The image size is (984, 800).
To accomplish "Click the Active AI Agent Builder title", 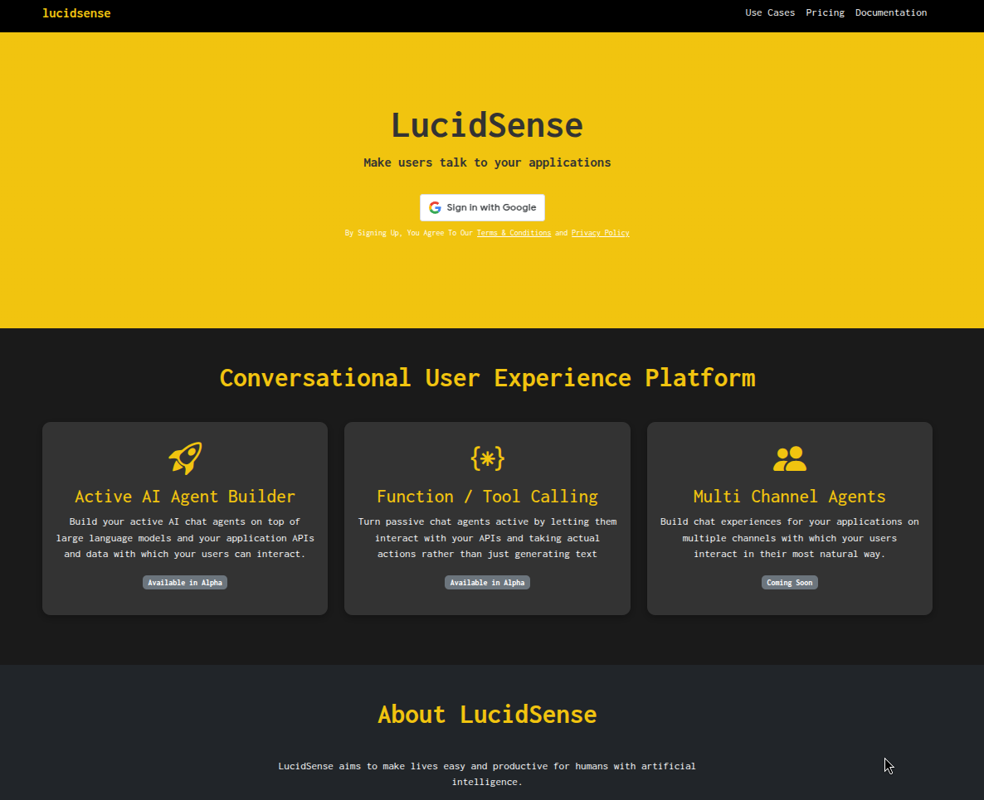I will click(185, 497).
